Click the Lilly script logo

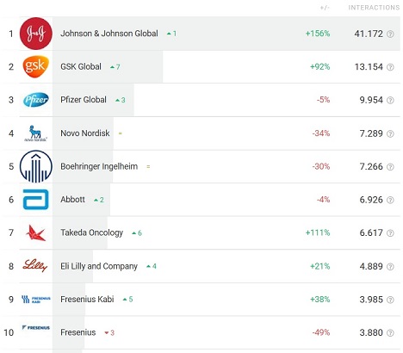coord(35,266)
